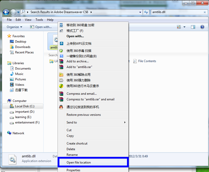This screenshot has width=209, height=172.
Task: Scan with 使用 360杀毒 扫描
Action: click(x=93, y=51)
